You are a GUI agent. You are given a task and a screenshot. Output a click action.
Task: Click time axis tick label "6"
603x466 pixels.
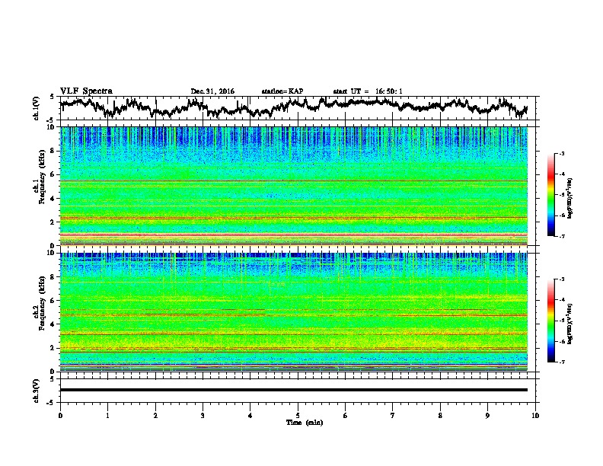click(346, 416)
